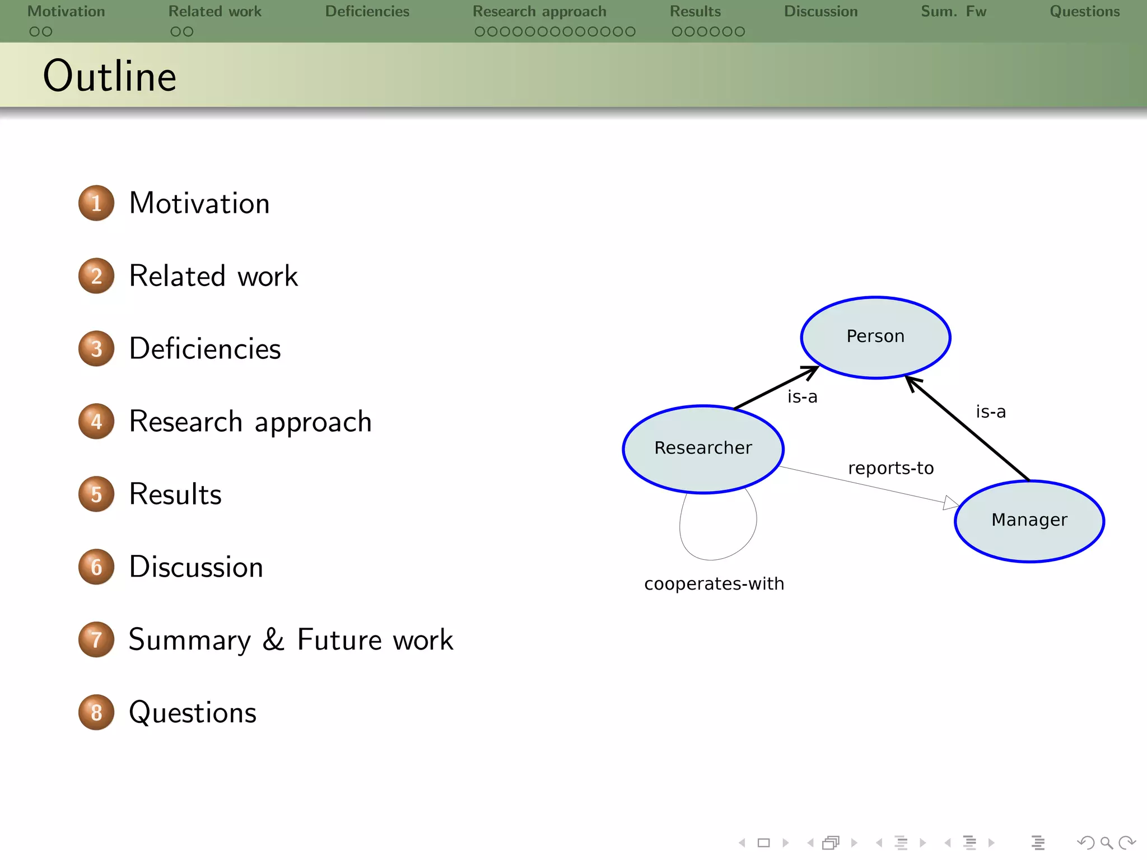This screenshot has width=1147, height=860.
Task: Jump to Discussion section in header bar
Action: click(x=820, y=12)
